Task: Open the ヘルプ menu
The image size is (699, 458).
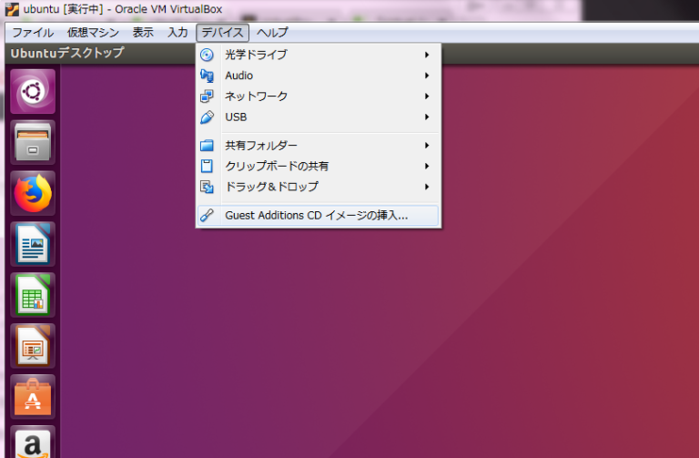Action: click(272, 32)
